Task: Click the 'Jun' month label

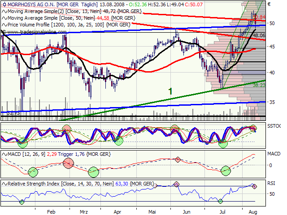Action: tap(187, 212)
